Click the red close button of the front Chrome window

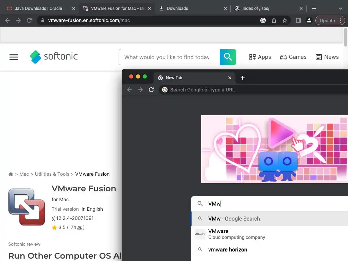(x=131, y=76)
